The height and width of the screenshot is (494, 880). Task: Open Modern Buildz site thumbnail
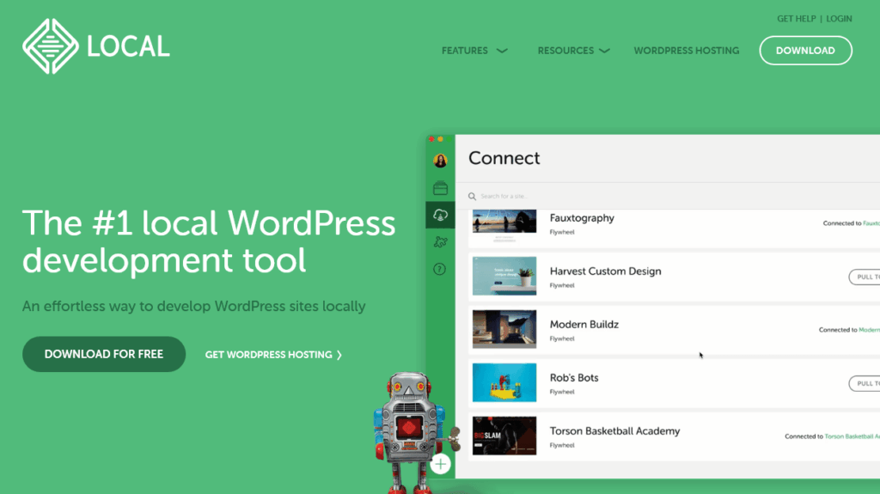[504, 330]
